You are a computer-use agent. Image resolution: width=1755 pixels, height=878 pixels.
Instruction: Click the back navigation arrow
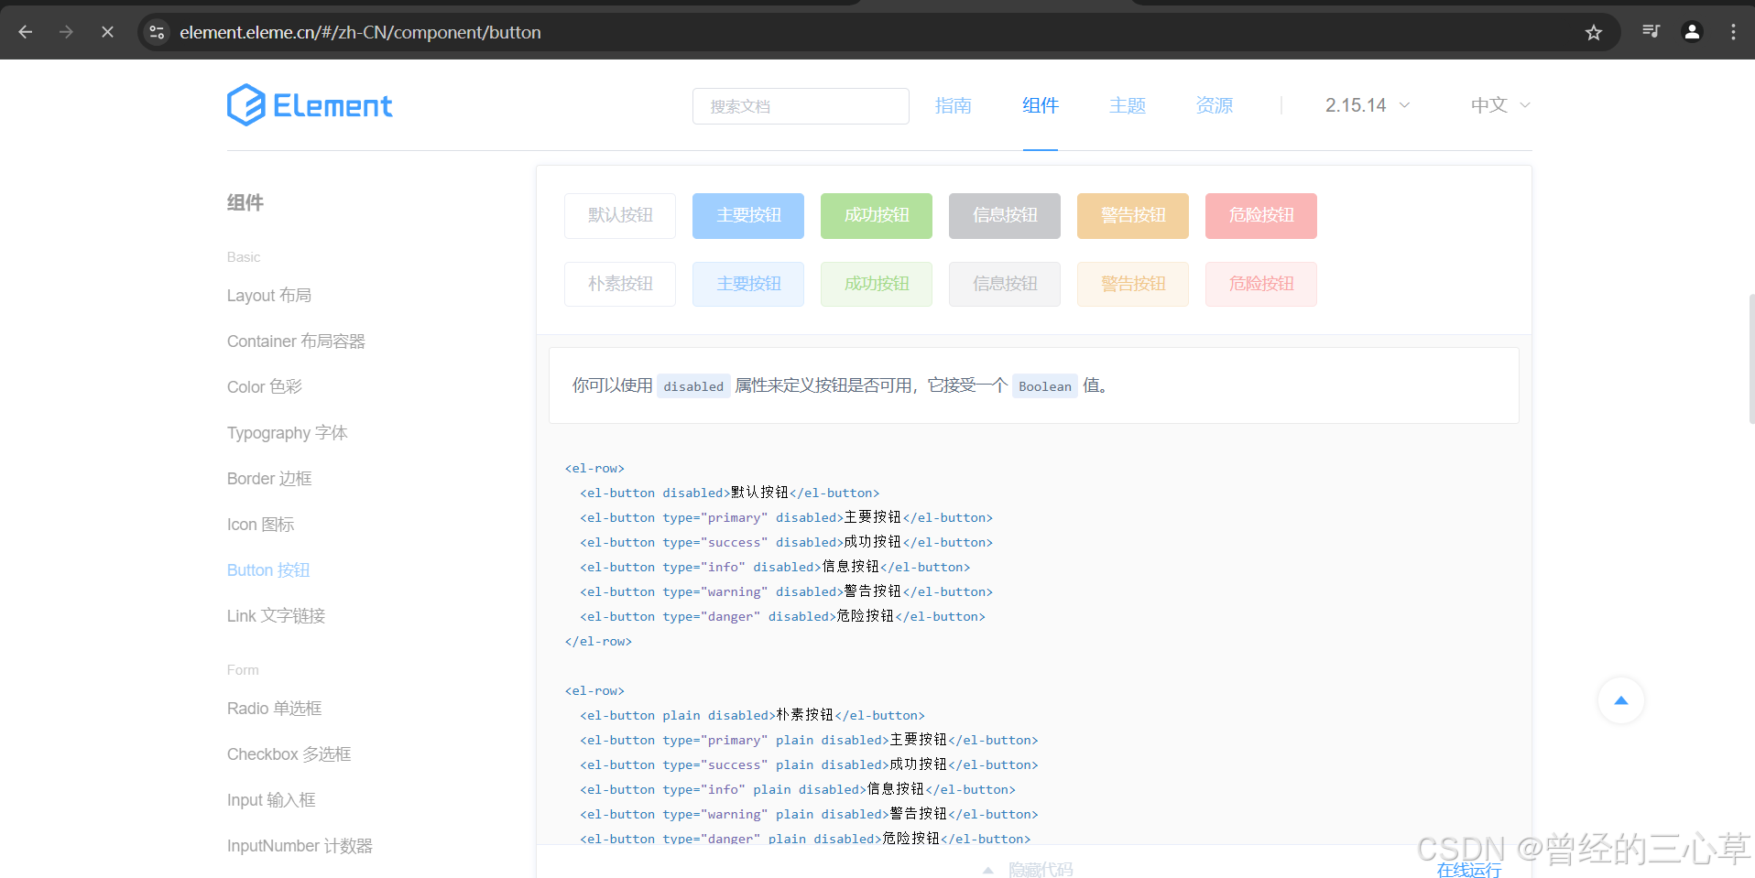pyautogui.click(x=25, y=31)
